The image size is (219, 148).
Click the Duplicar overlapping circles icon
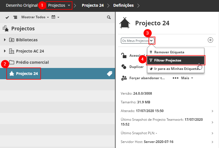[124, 67]
